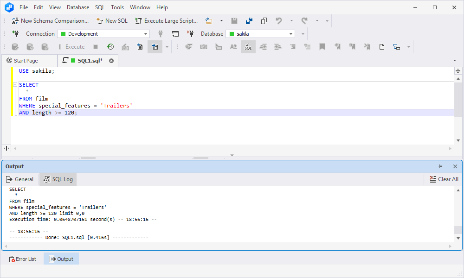Close the Output panel
Image resolution: width=464 pixels, height=278 pixels.
pos(455,166)
